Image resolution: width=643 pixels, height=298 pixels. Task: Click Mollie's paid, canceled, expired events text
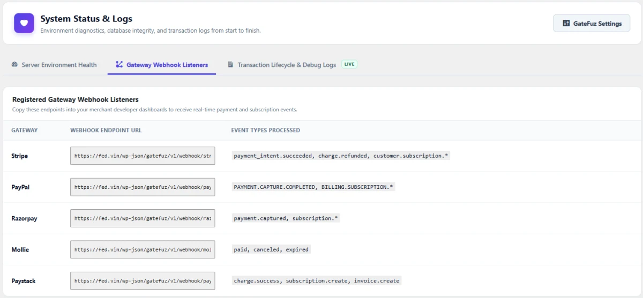[271, 249]
